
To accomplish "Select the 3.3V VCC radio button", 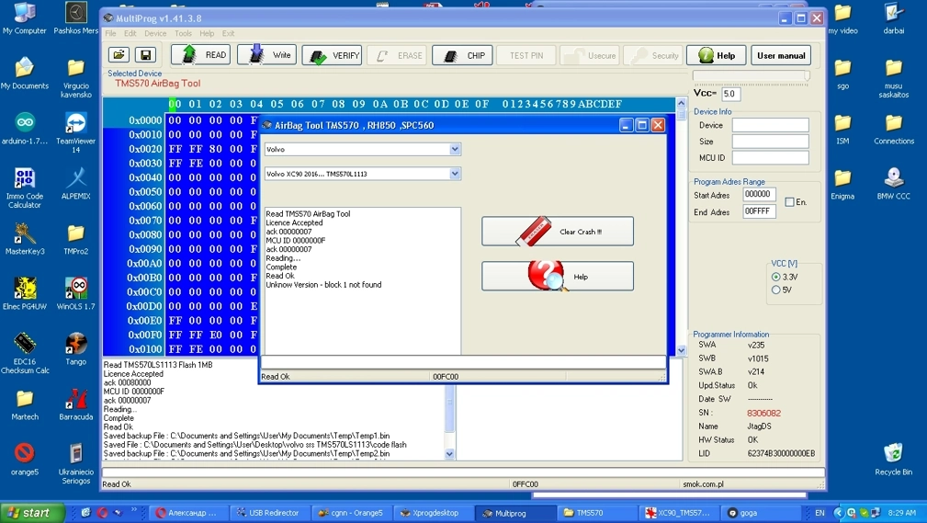I will tap(775, 277).
